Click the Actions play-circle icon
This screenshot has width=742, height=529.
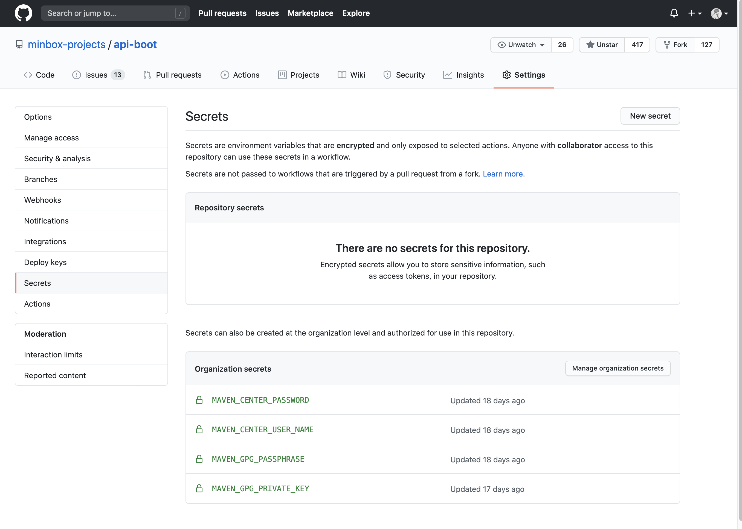(225, 75)
